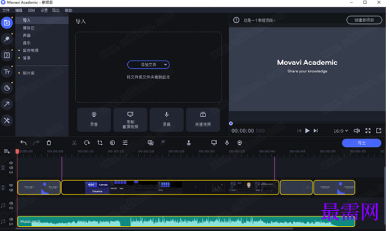Open the Titles (Tт) tab
The width and height of the screenshot is (390, 231).
click(x=7, y=71)
